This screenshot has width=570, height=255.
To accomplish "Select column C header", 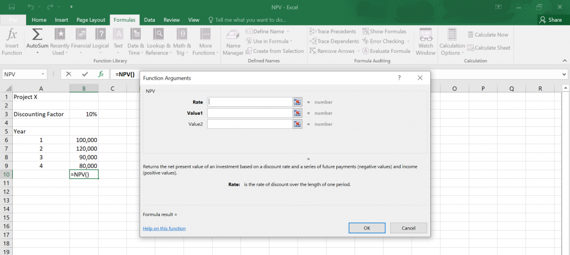I will 112,89.
